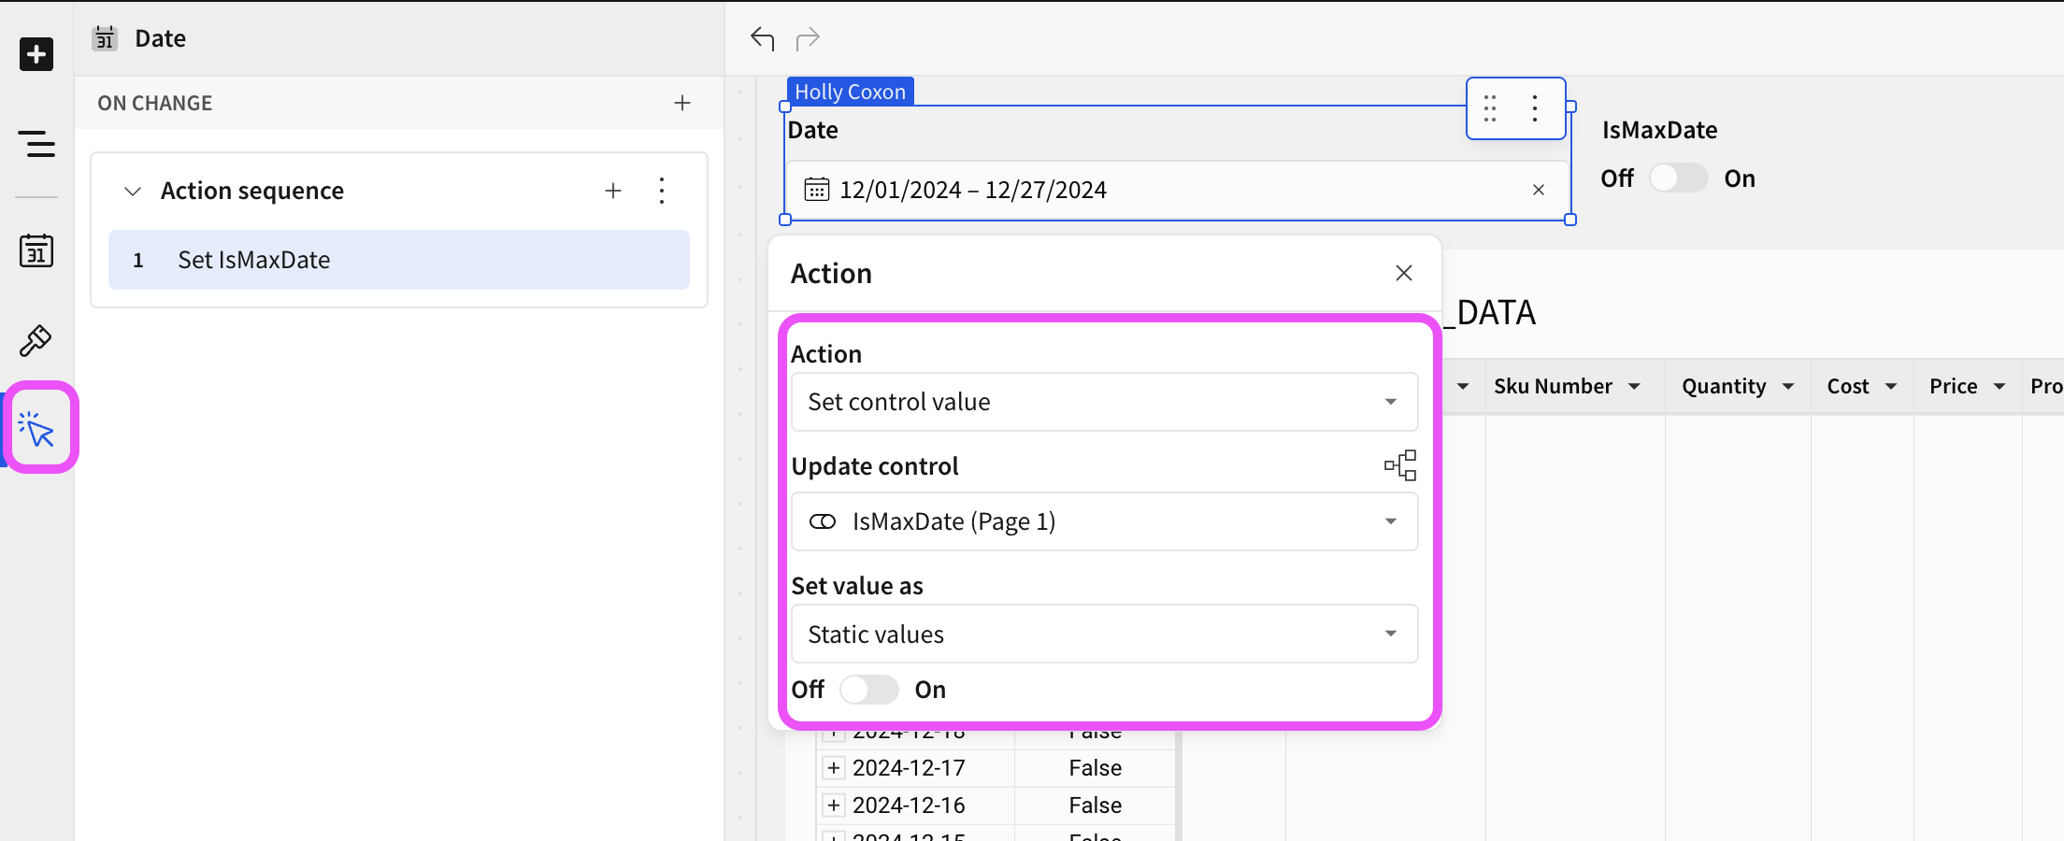Viewport: 2064px width, 841px height.
Task: Clear the date range with the × button
Action: pos(1539,189)
